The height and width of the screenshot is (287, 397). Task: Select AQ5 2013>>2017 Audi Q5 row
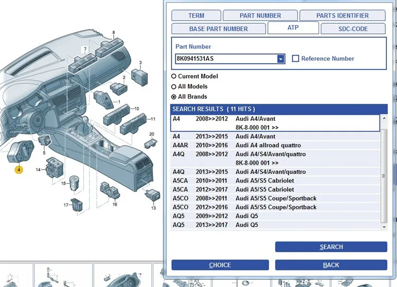275,225
